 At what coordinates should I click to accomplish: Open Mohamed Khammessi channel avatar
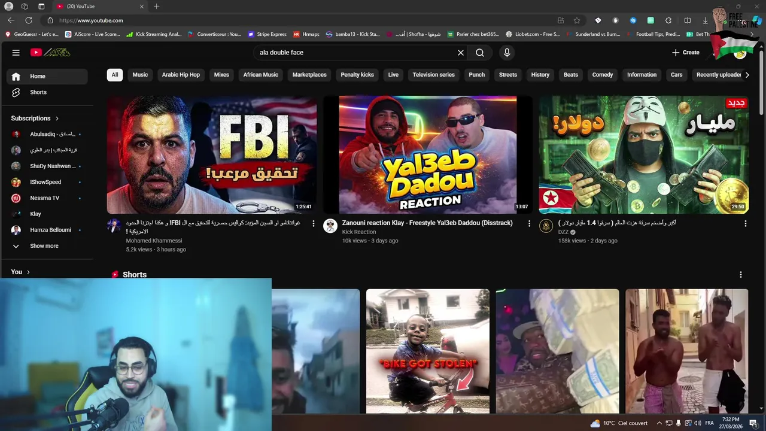coord(114,226)
